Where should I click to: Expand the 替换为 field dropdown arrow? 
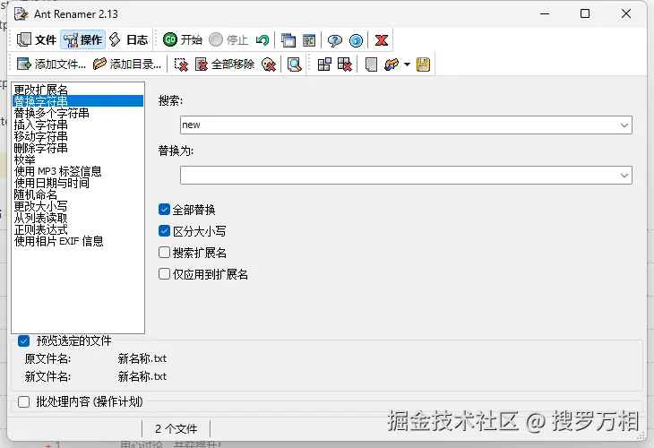[x=624, y=176]
